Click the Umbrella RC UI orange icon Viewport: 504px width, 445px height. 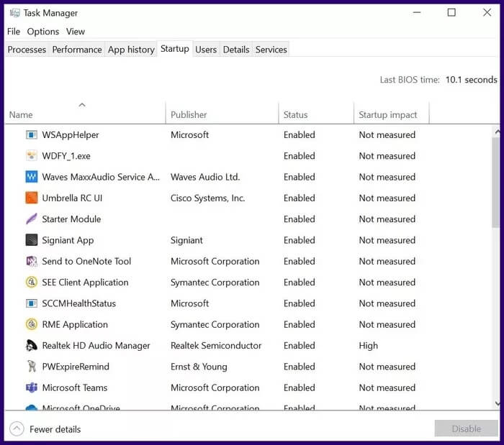pyautogui.click(x=32, y=198)
